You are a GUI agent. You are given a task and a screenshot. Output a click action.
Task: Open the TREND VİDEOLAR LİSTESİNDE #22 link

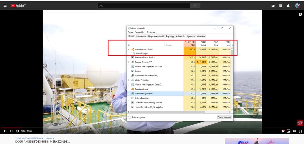pyautogui.click(x=34, y=138)
